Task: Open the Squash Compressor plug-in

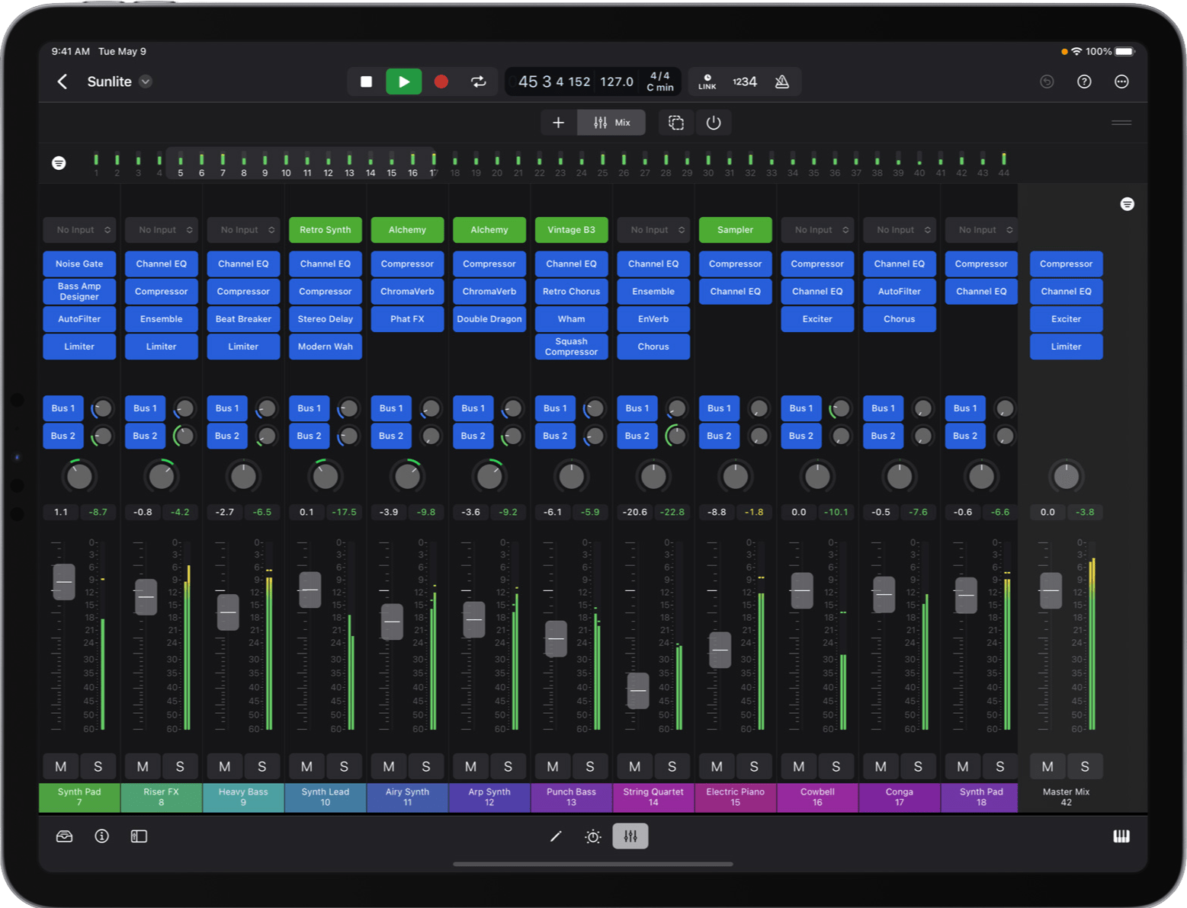Action: point(572,347)
